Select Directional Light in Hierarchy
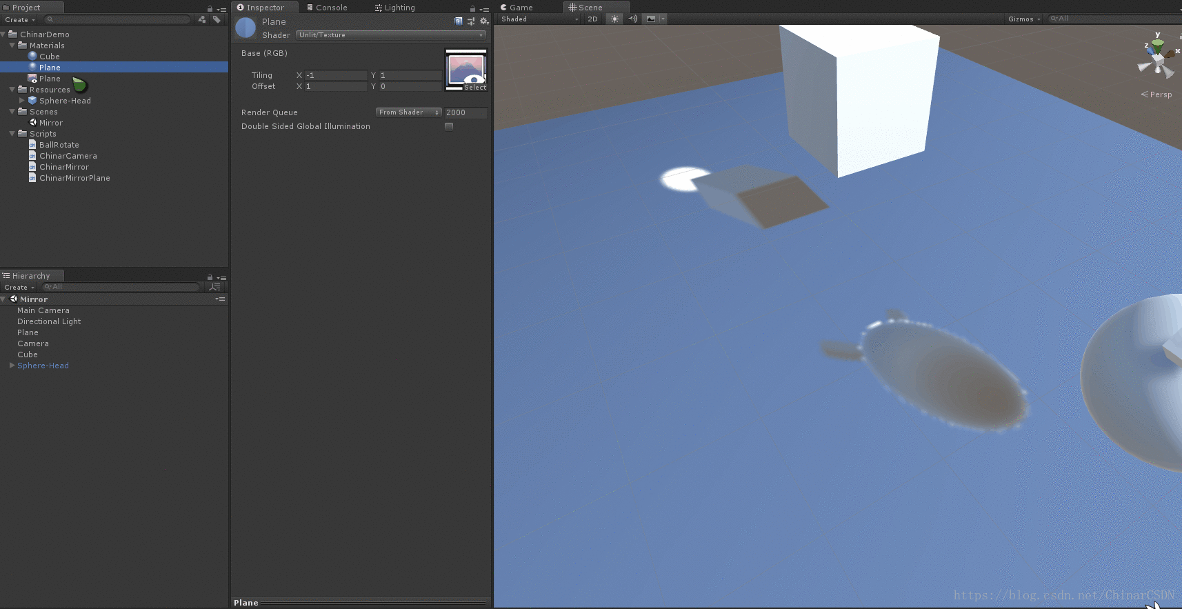 (49, 321)
